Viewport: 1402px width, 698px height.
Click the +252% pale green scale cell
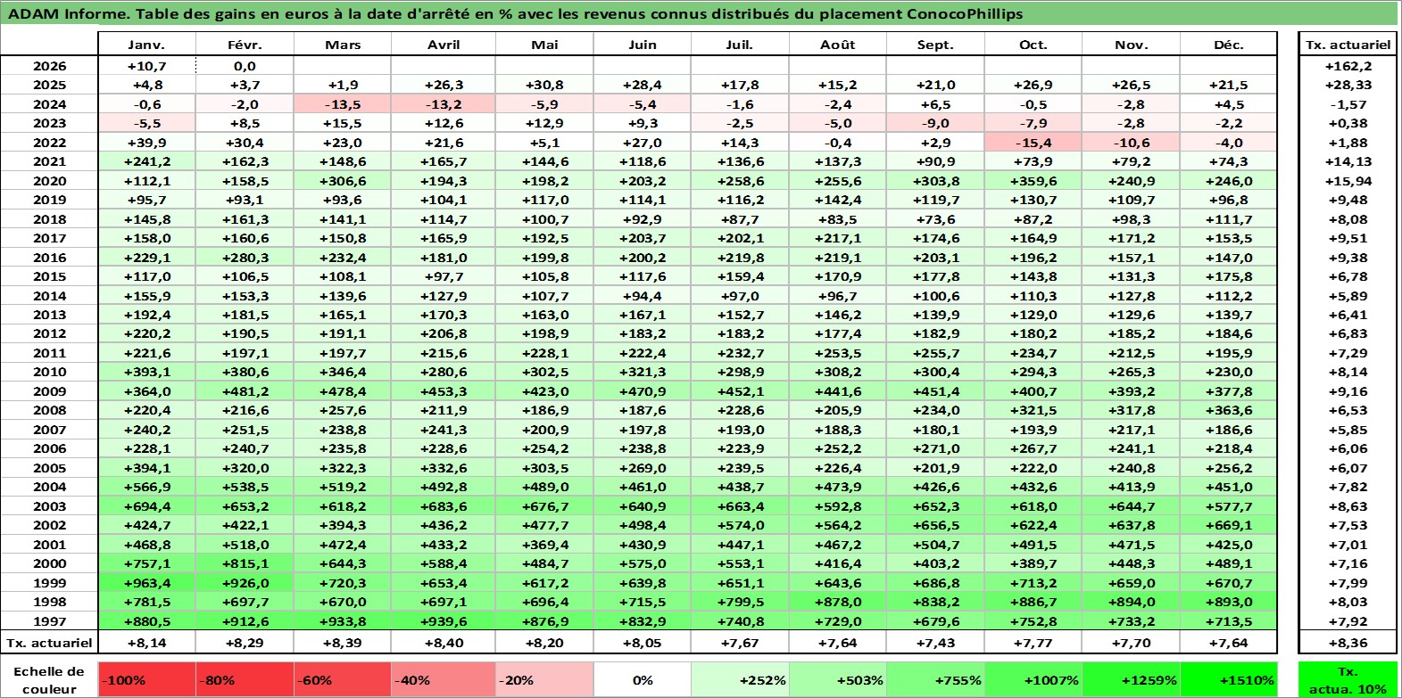(740, 679)
